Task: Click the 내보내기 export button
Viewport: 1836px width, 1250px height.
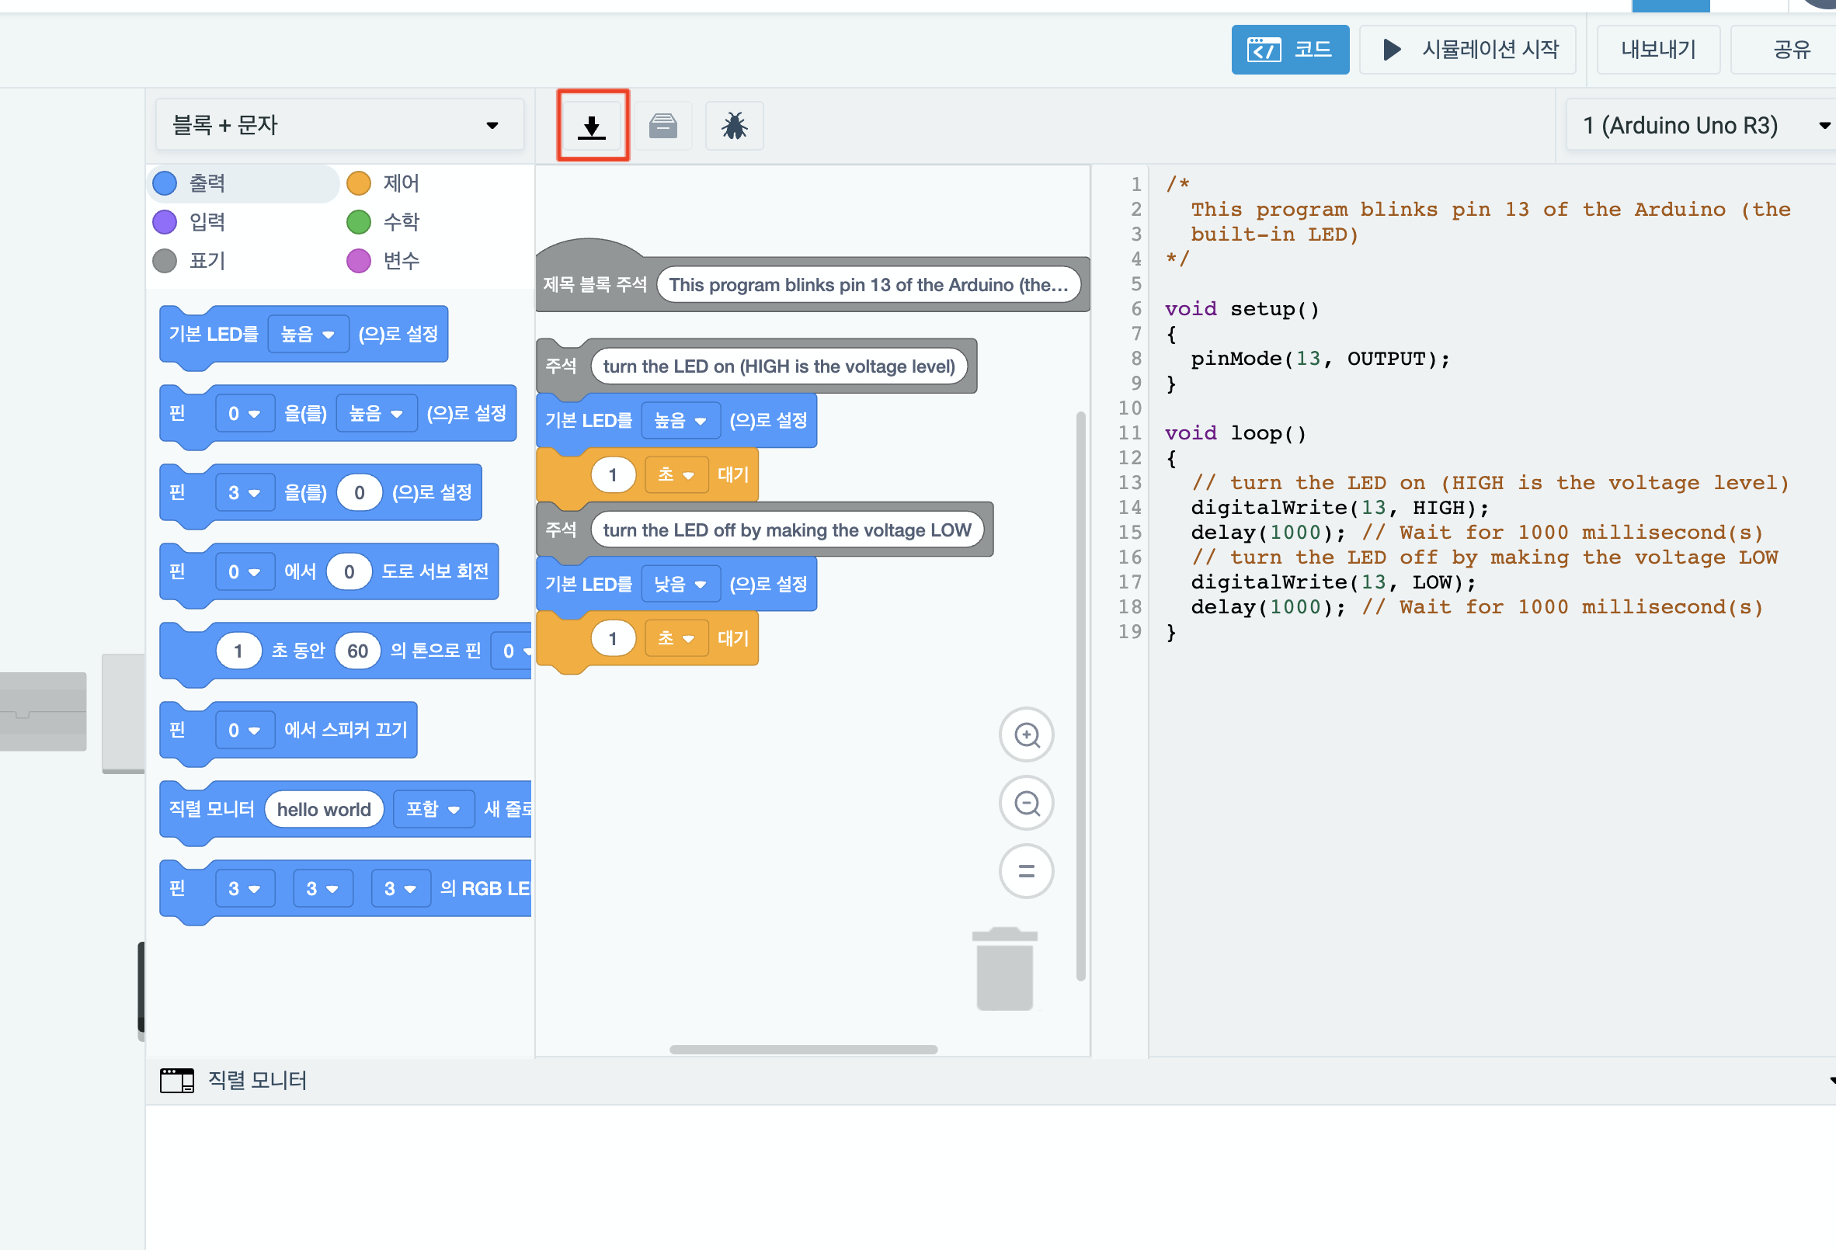Action: [1657, 50]
